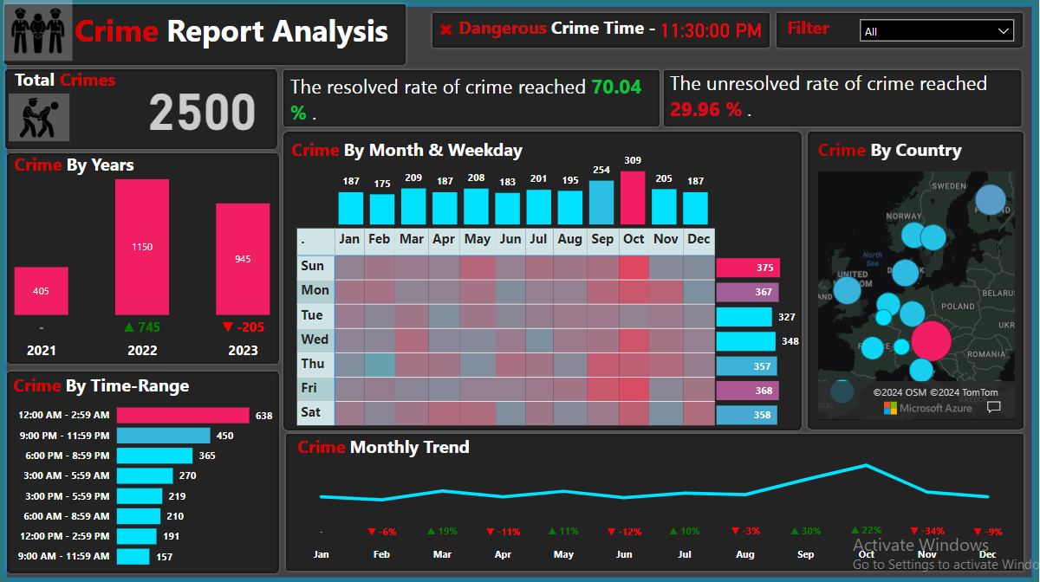This screenshot has height=582, width=1040.
Task: Click the red down-triangle beside -205
Action: pyautogui.click(x=228, y=327)
